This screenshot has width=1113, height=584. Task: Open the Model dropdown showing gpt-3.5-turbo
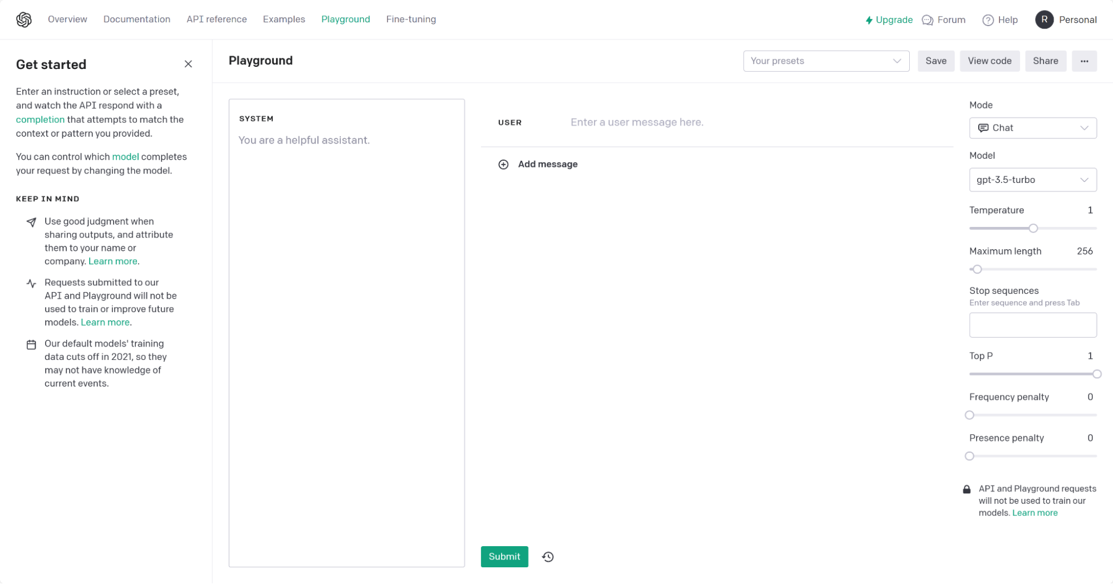tap(1033, 180)
